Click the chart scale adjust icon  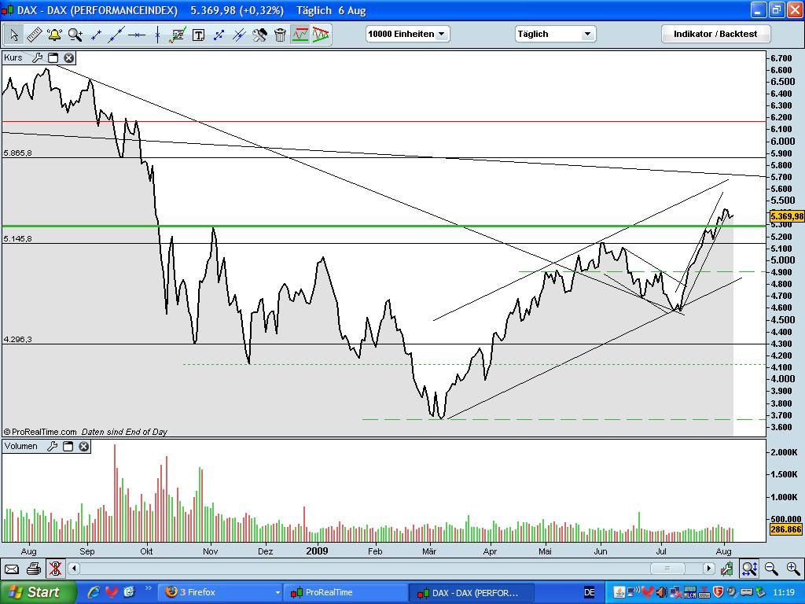coord(727,569)
